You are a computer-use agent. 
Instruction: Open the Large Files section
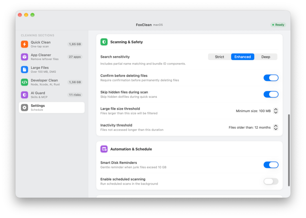click(52, 70)
